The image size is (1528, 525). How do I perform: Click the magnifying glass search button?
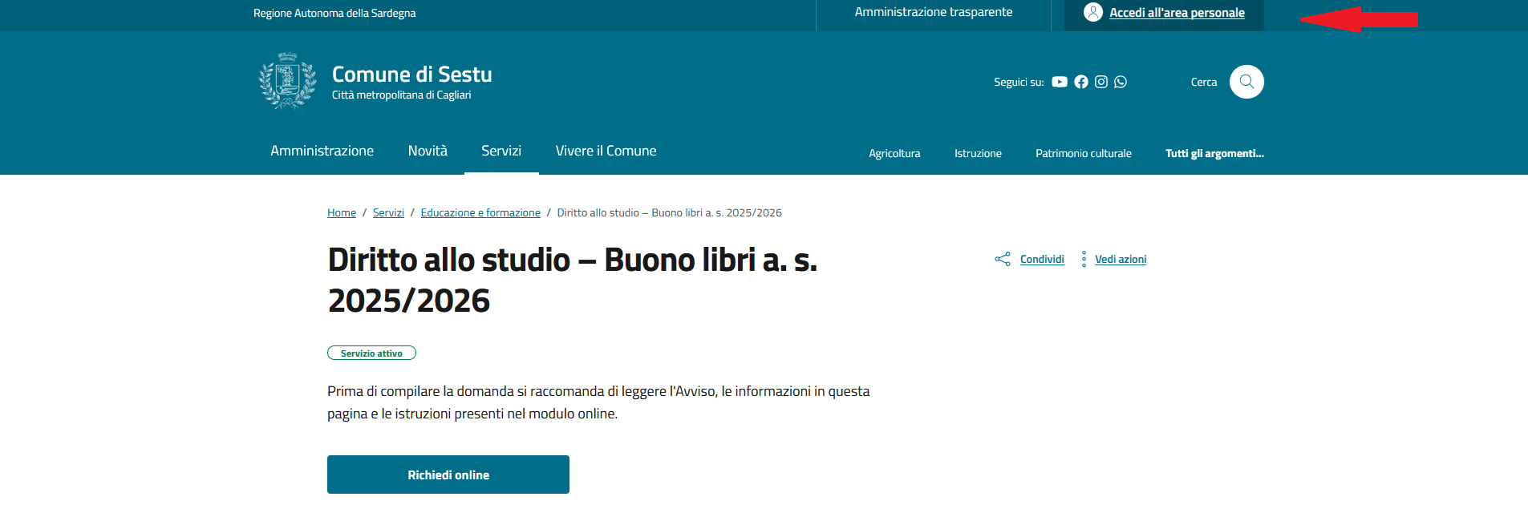(1246, 82)
